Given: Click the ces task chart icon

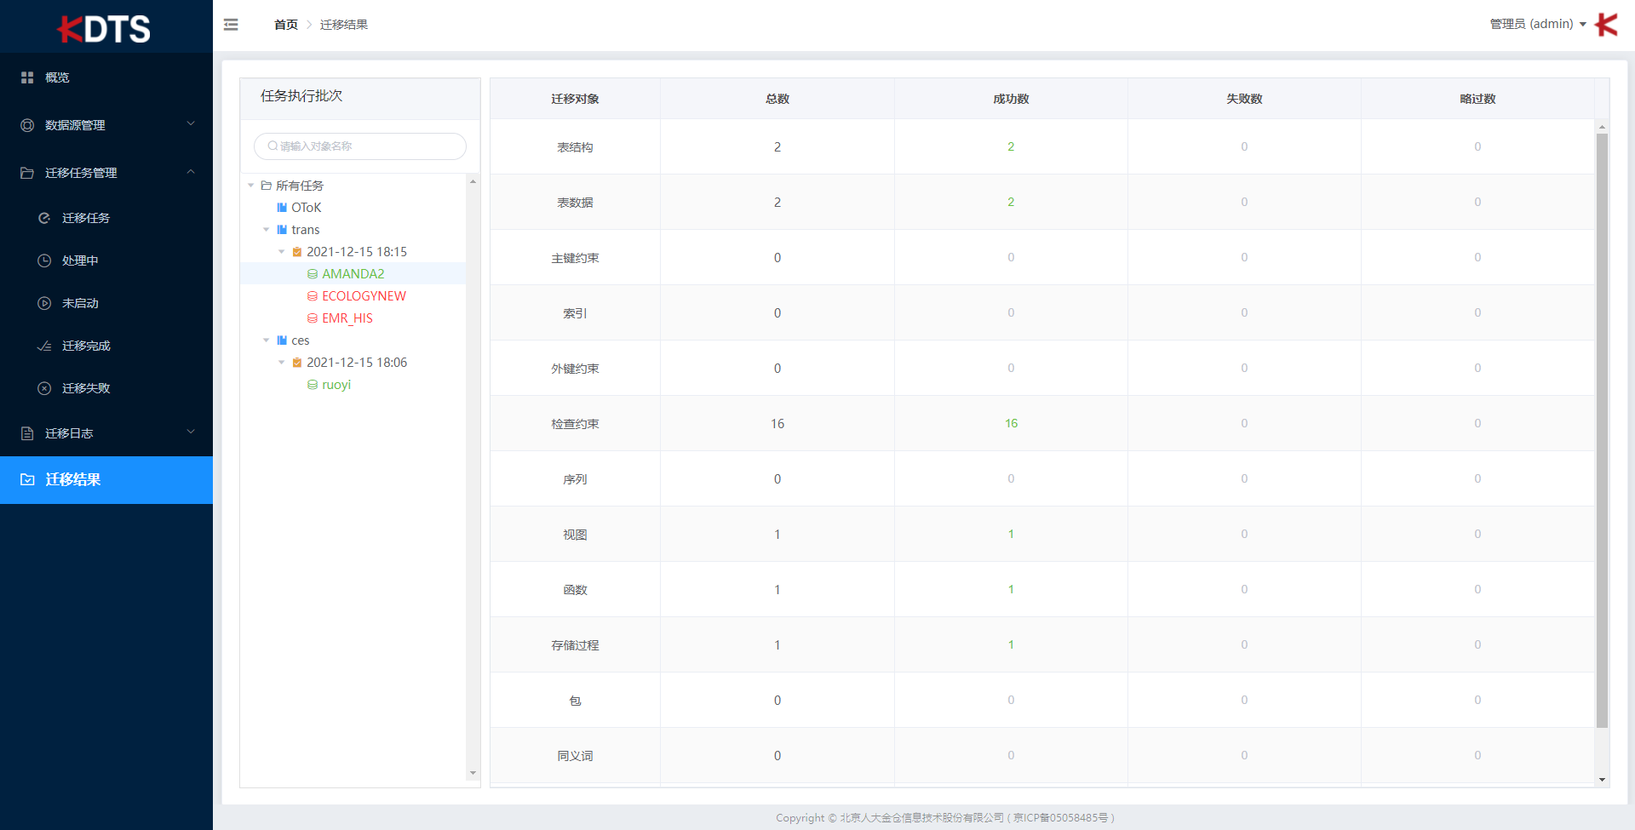Looking at the screenshot, I should pos(282,341).
